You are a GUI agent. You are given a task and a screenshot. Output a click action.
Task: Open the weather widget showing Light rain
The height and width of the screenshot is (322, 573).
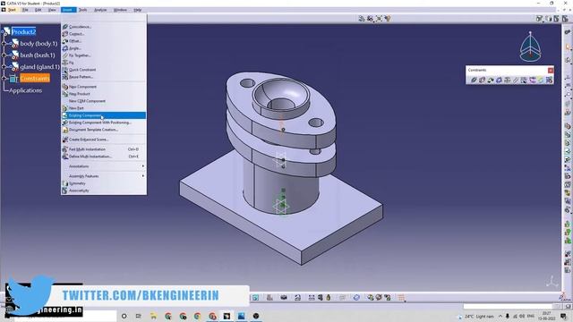click(476, 317)
